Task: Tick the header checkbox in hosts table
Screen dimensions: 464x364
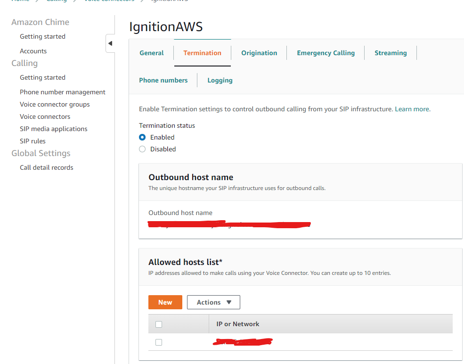Action: (x=159, y=324)
